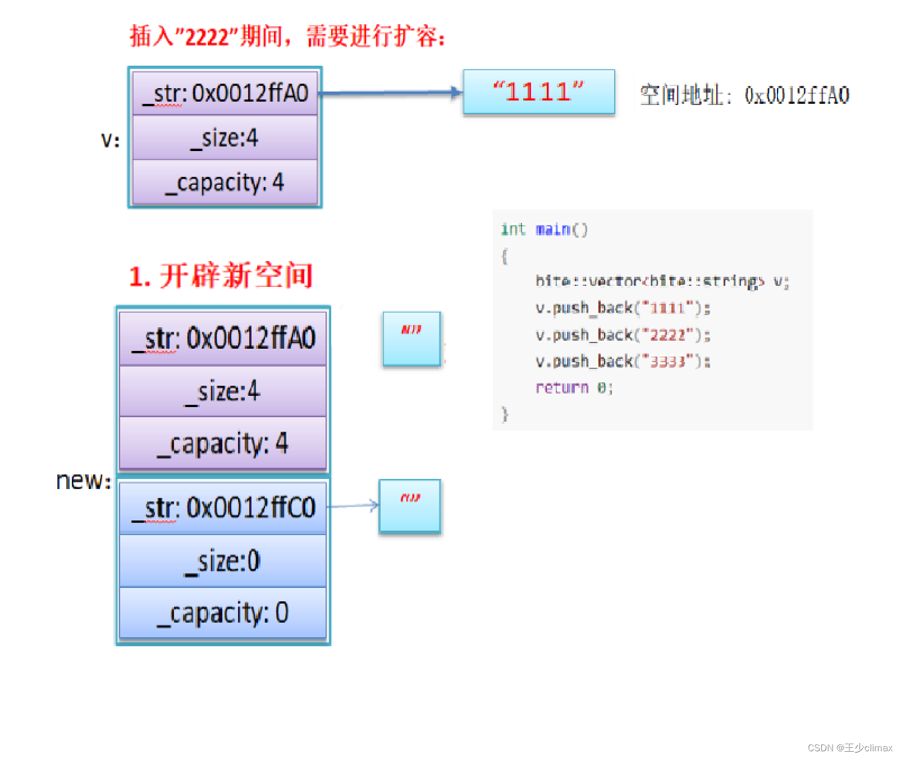
Task: Click the "return 0;" code line
Action: coord(574,388)
